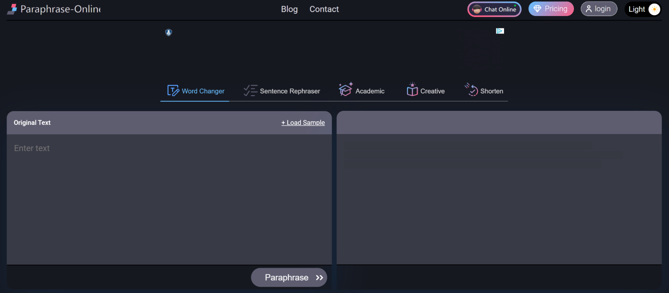Open the Pricing page

tap(551, 9)
